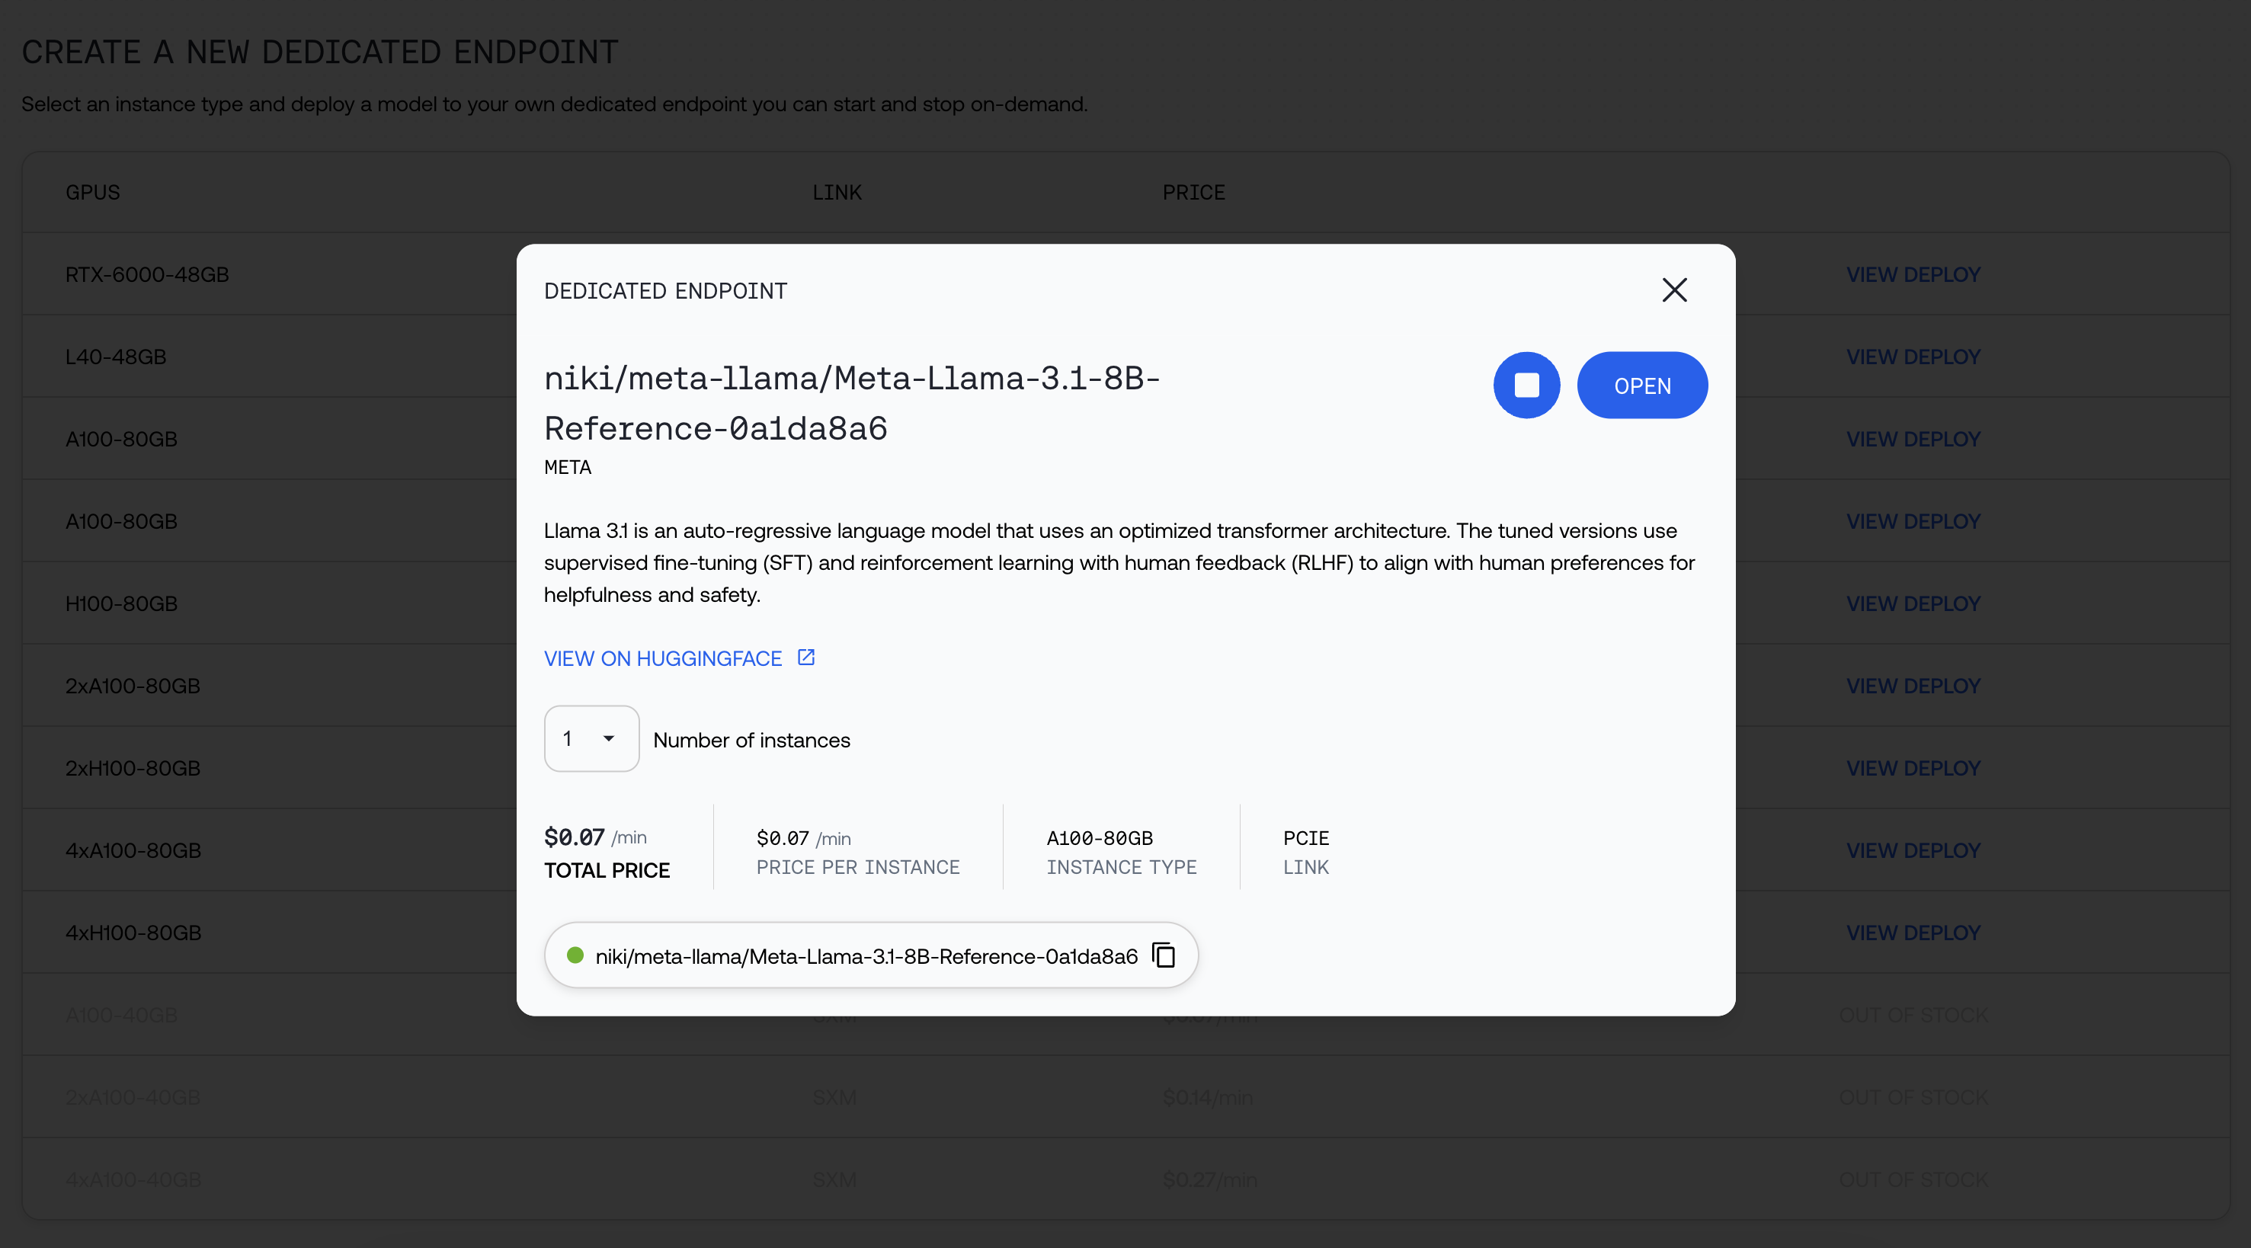
Task: Click the Create a New Dedicated Endpoint heading
Action: click(x=320, y=53)
